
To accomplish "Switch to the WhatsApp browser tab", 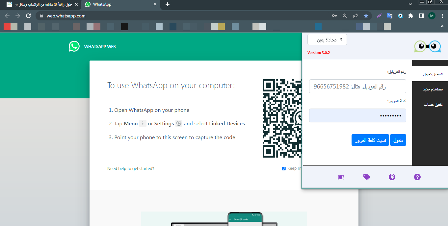I will pos(121,4).
